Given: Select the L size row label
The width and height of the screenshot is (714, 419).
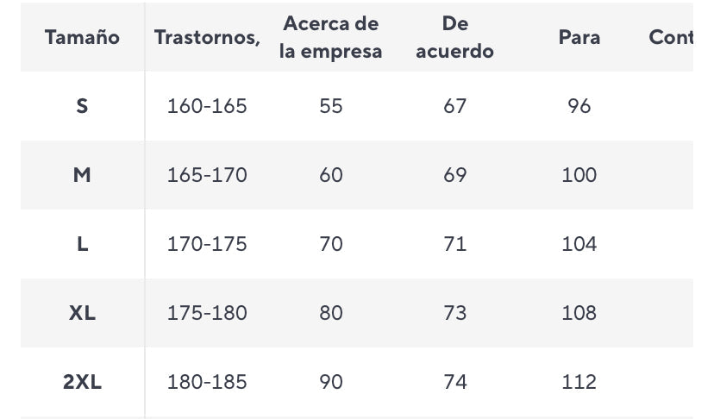Looking at the screenshot, I should 82,244.
